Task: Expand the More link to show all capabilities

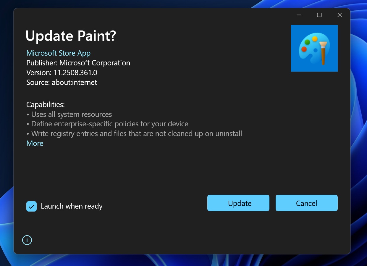Action: (35, 143)
